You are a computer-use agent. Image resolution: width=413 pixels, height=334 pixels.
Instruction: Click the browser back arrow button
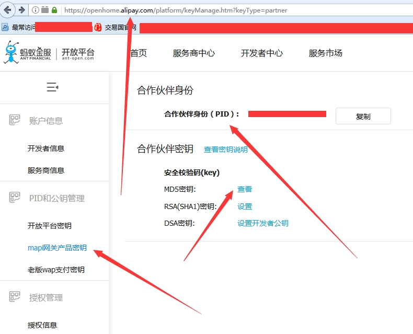[x=7, y=10]
